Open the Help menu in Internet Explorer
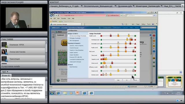The width and height of the screenshot is (185, 104). 73,18
